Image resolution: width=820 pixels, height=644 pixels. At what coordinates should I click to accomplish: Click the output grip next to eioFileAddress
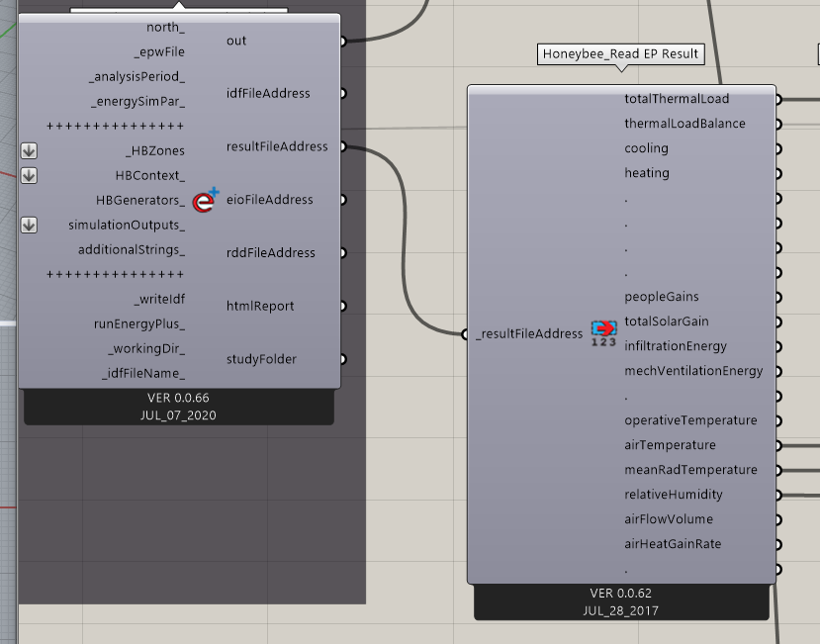tap(343, 200)
